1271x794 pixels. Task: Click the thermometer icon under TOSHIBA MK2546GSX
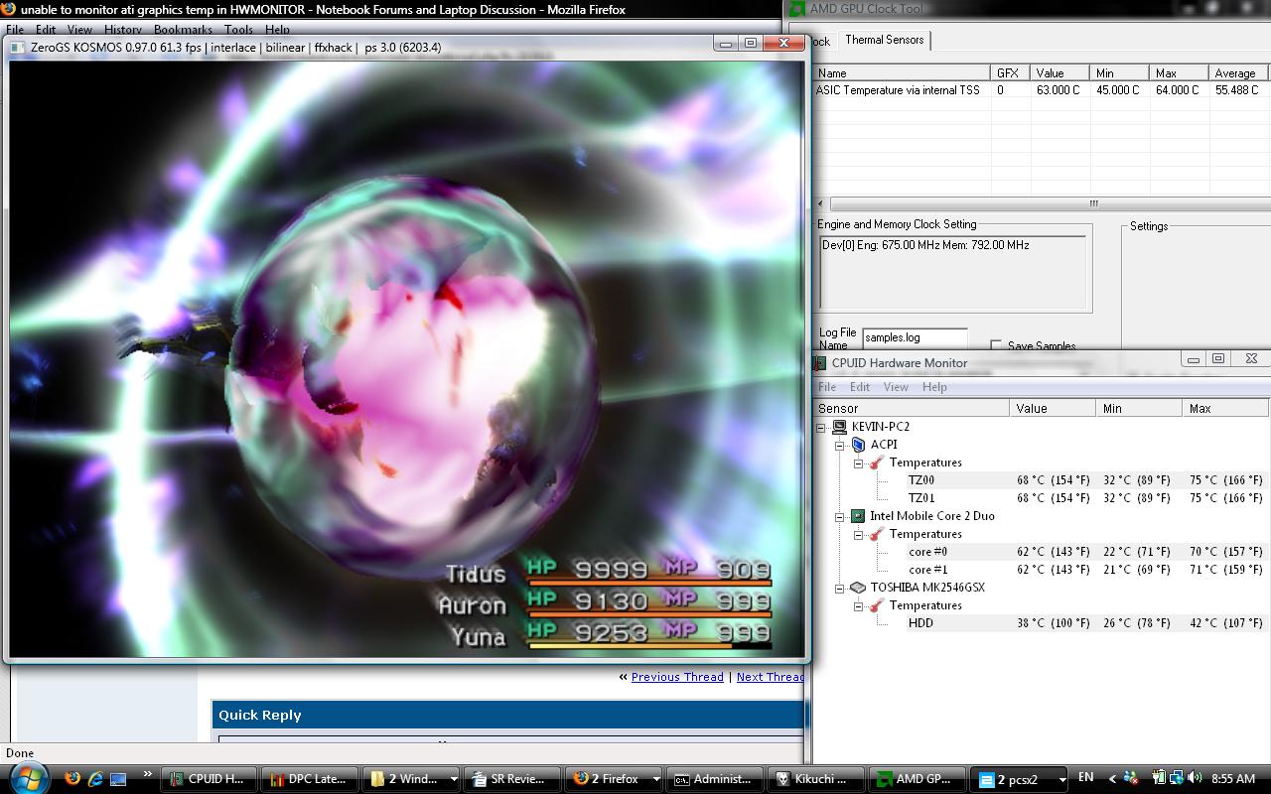(876, 605)
